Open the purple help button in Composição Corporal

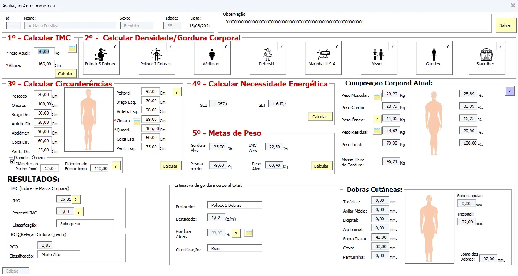coord(510,91)
